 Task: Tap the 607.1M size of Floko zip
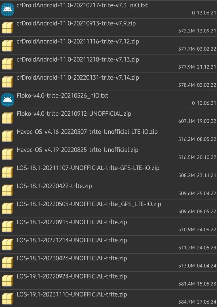(x=186, y=121)
